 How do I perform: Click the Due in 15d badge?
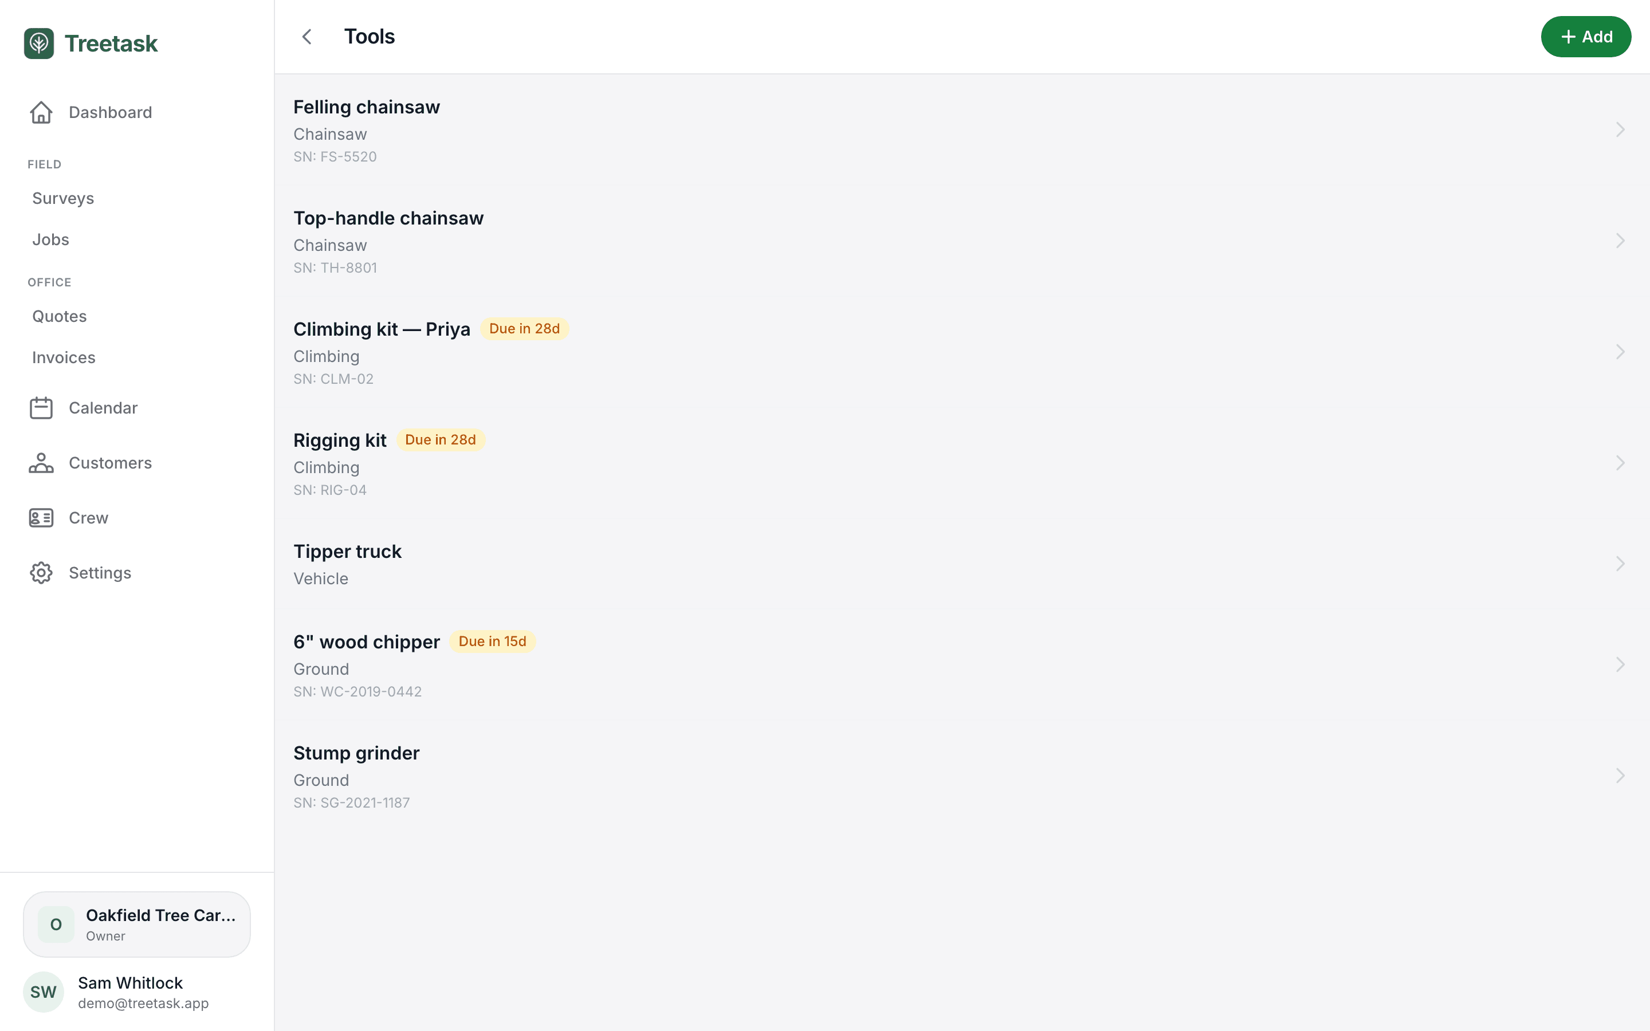492,642
